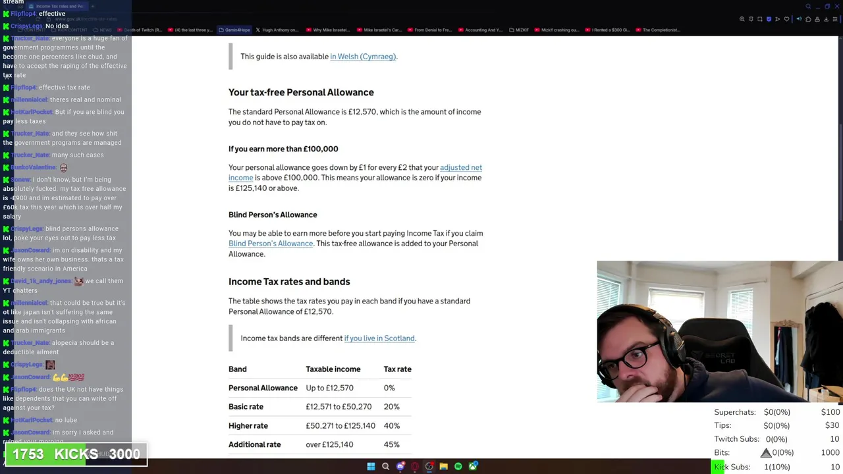The height and width of the screenshot is (474, 843).
Task: Click 'Income Tax rates and bands' heading
Action: [289, 282]
